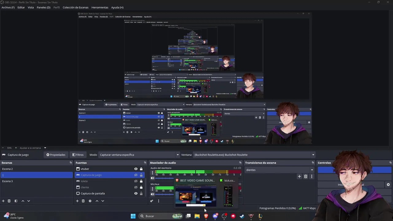Open the kick.co taskbar preview thumbnail

click(x=228, y=192)
